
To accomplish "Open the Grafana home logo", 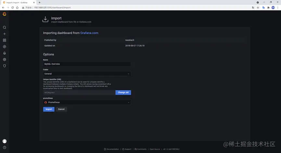I will pyautogui.click(x=5, y=14).
